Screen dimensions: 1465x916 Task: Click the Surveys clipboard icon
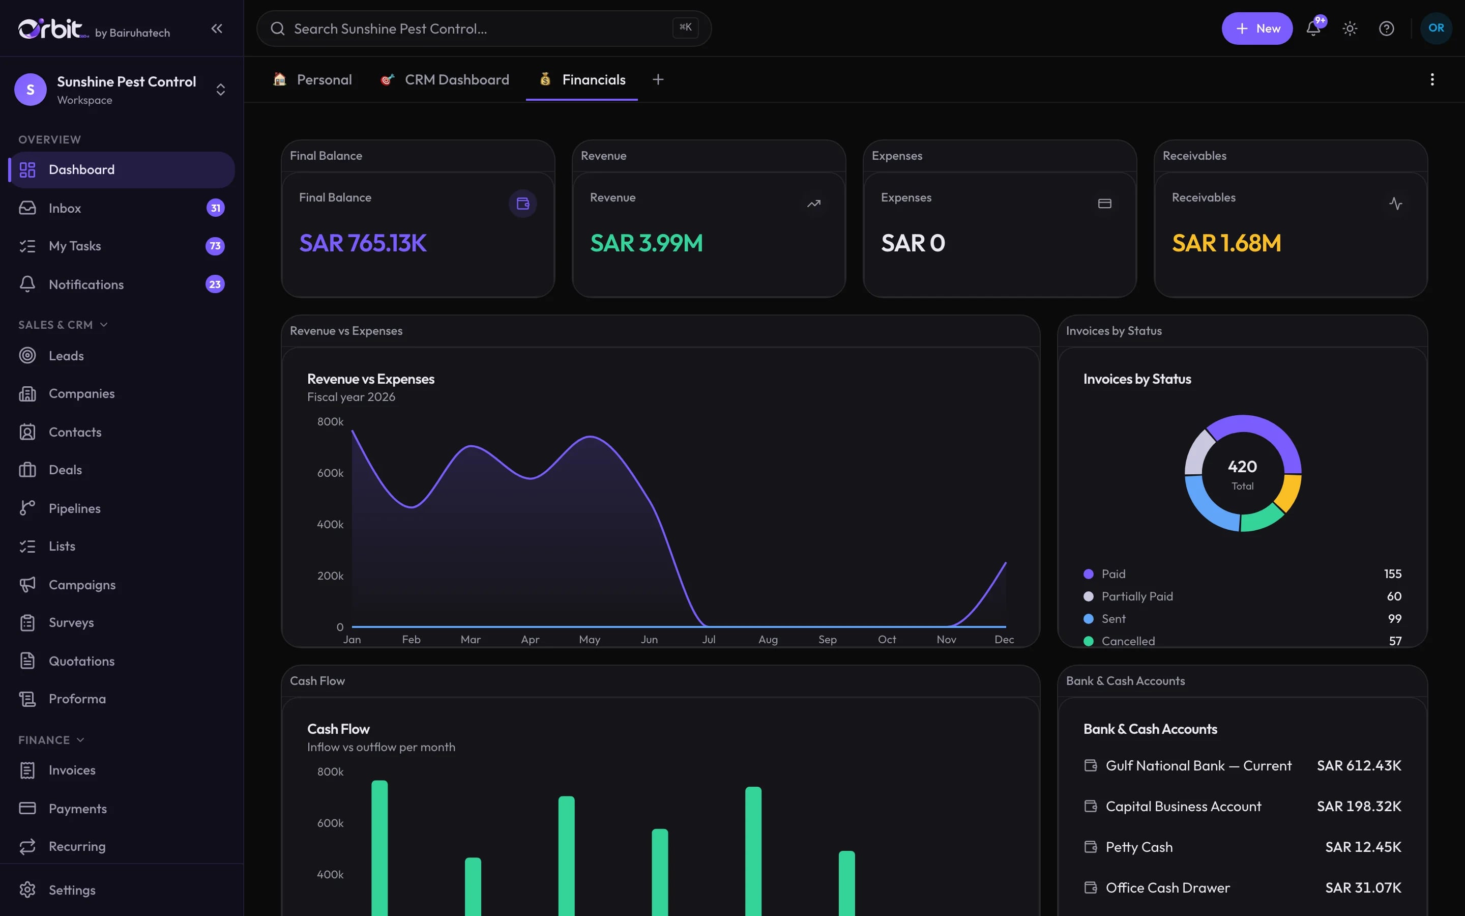coord(27,623)
